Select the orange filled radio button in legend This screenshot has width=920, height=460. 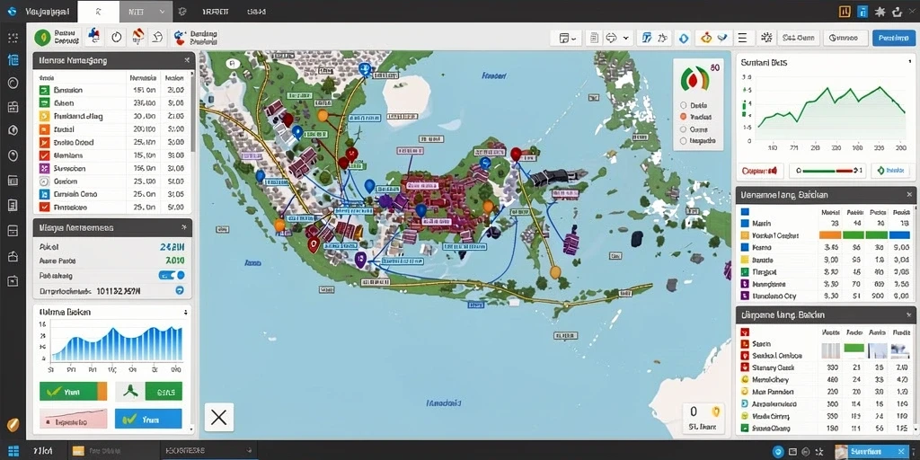pos(683,118)
